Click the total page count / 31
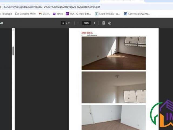This screenshot has width=173, height=130. pyautogui.click(x=68, y=23)
